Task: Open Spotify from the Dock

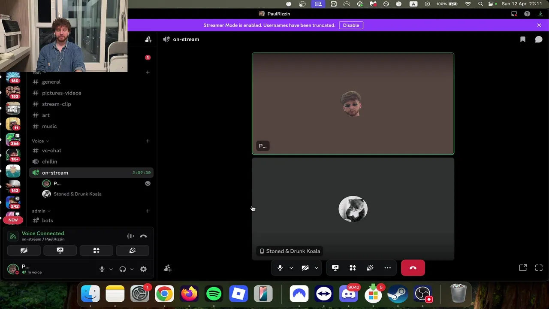Action: click(x=214, y=294)
